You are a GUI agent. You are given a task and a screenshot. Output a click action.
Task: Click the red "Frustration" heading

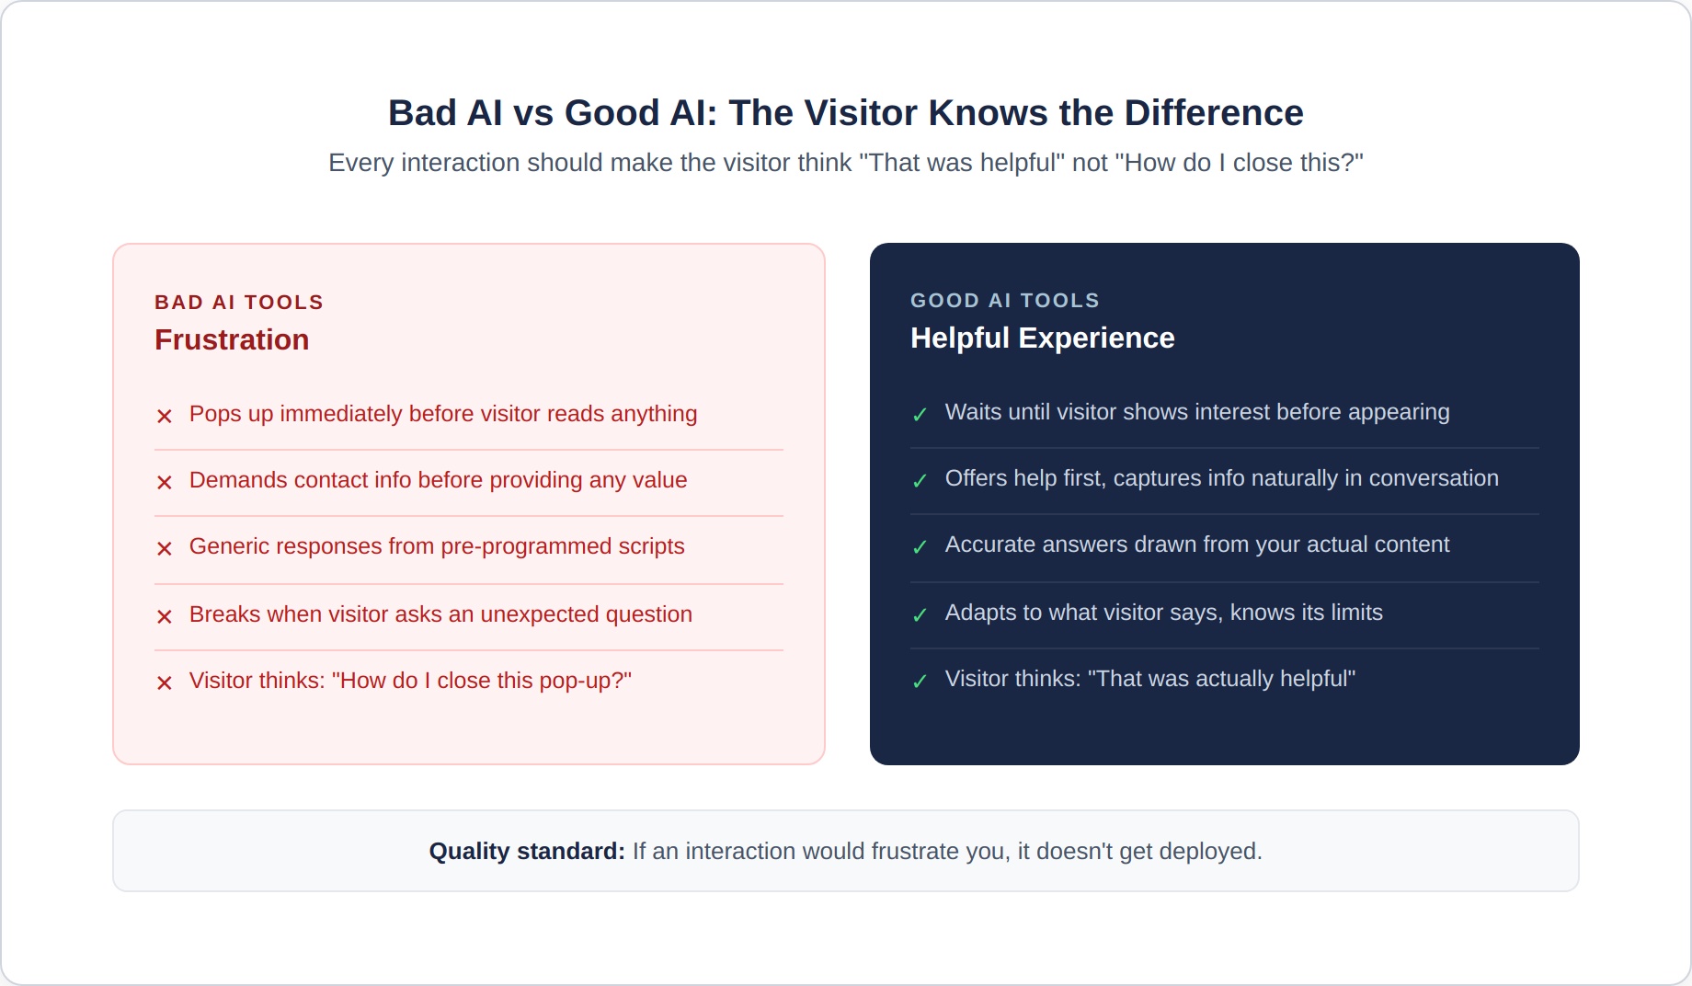232,340
